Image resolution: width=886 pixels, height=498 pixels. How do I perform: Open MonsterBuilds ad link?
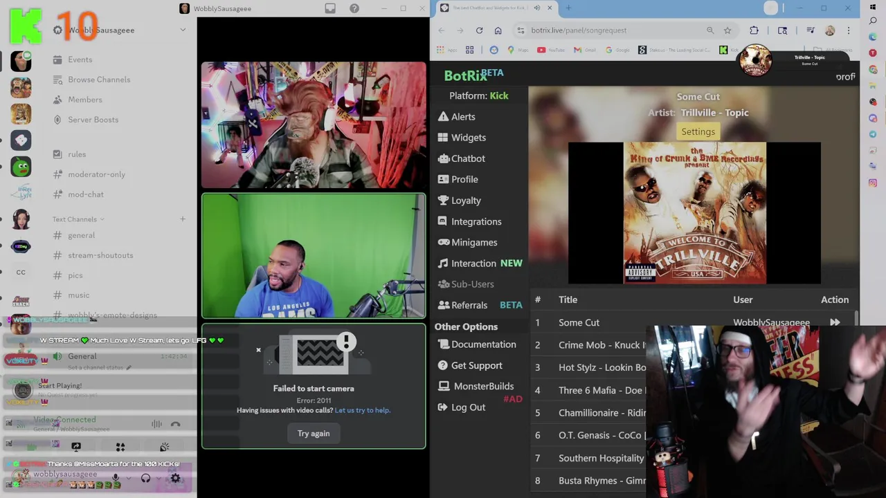pos(476,386)
